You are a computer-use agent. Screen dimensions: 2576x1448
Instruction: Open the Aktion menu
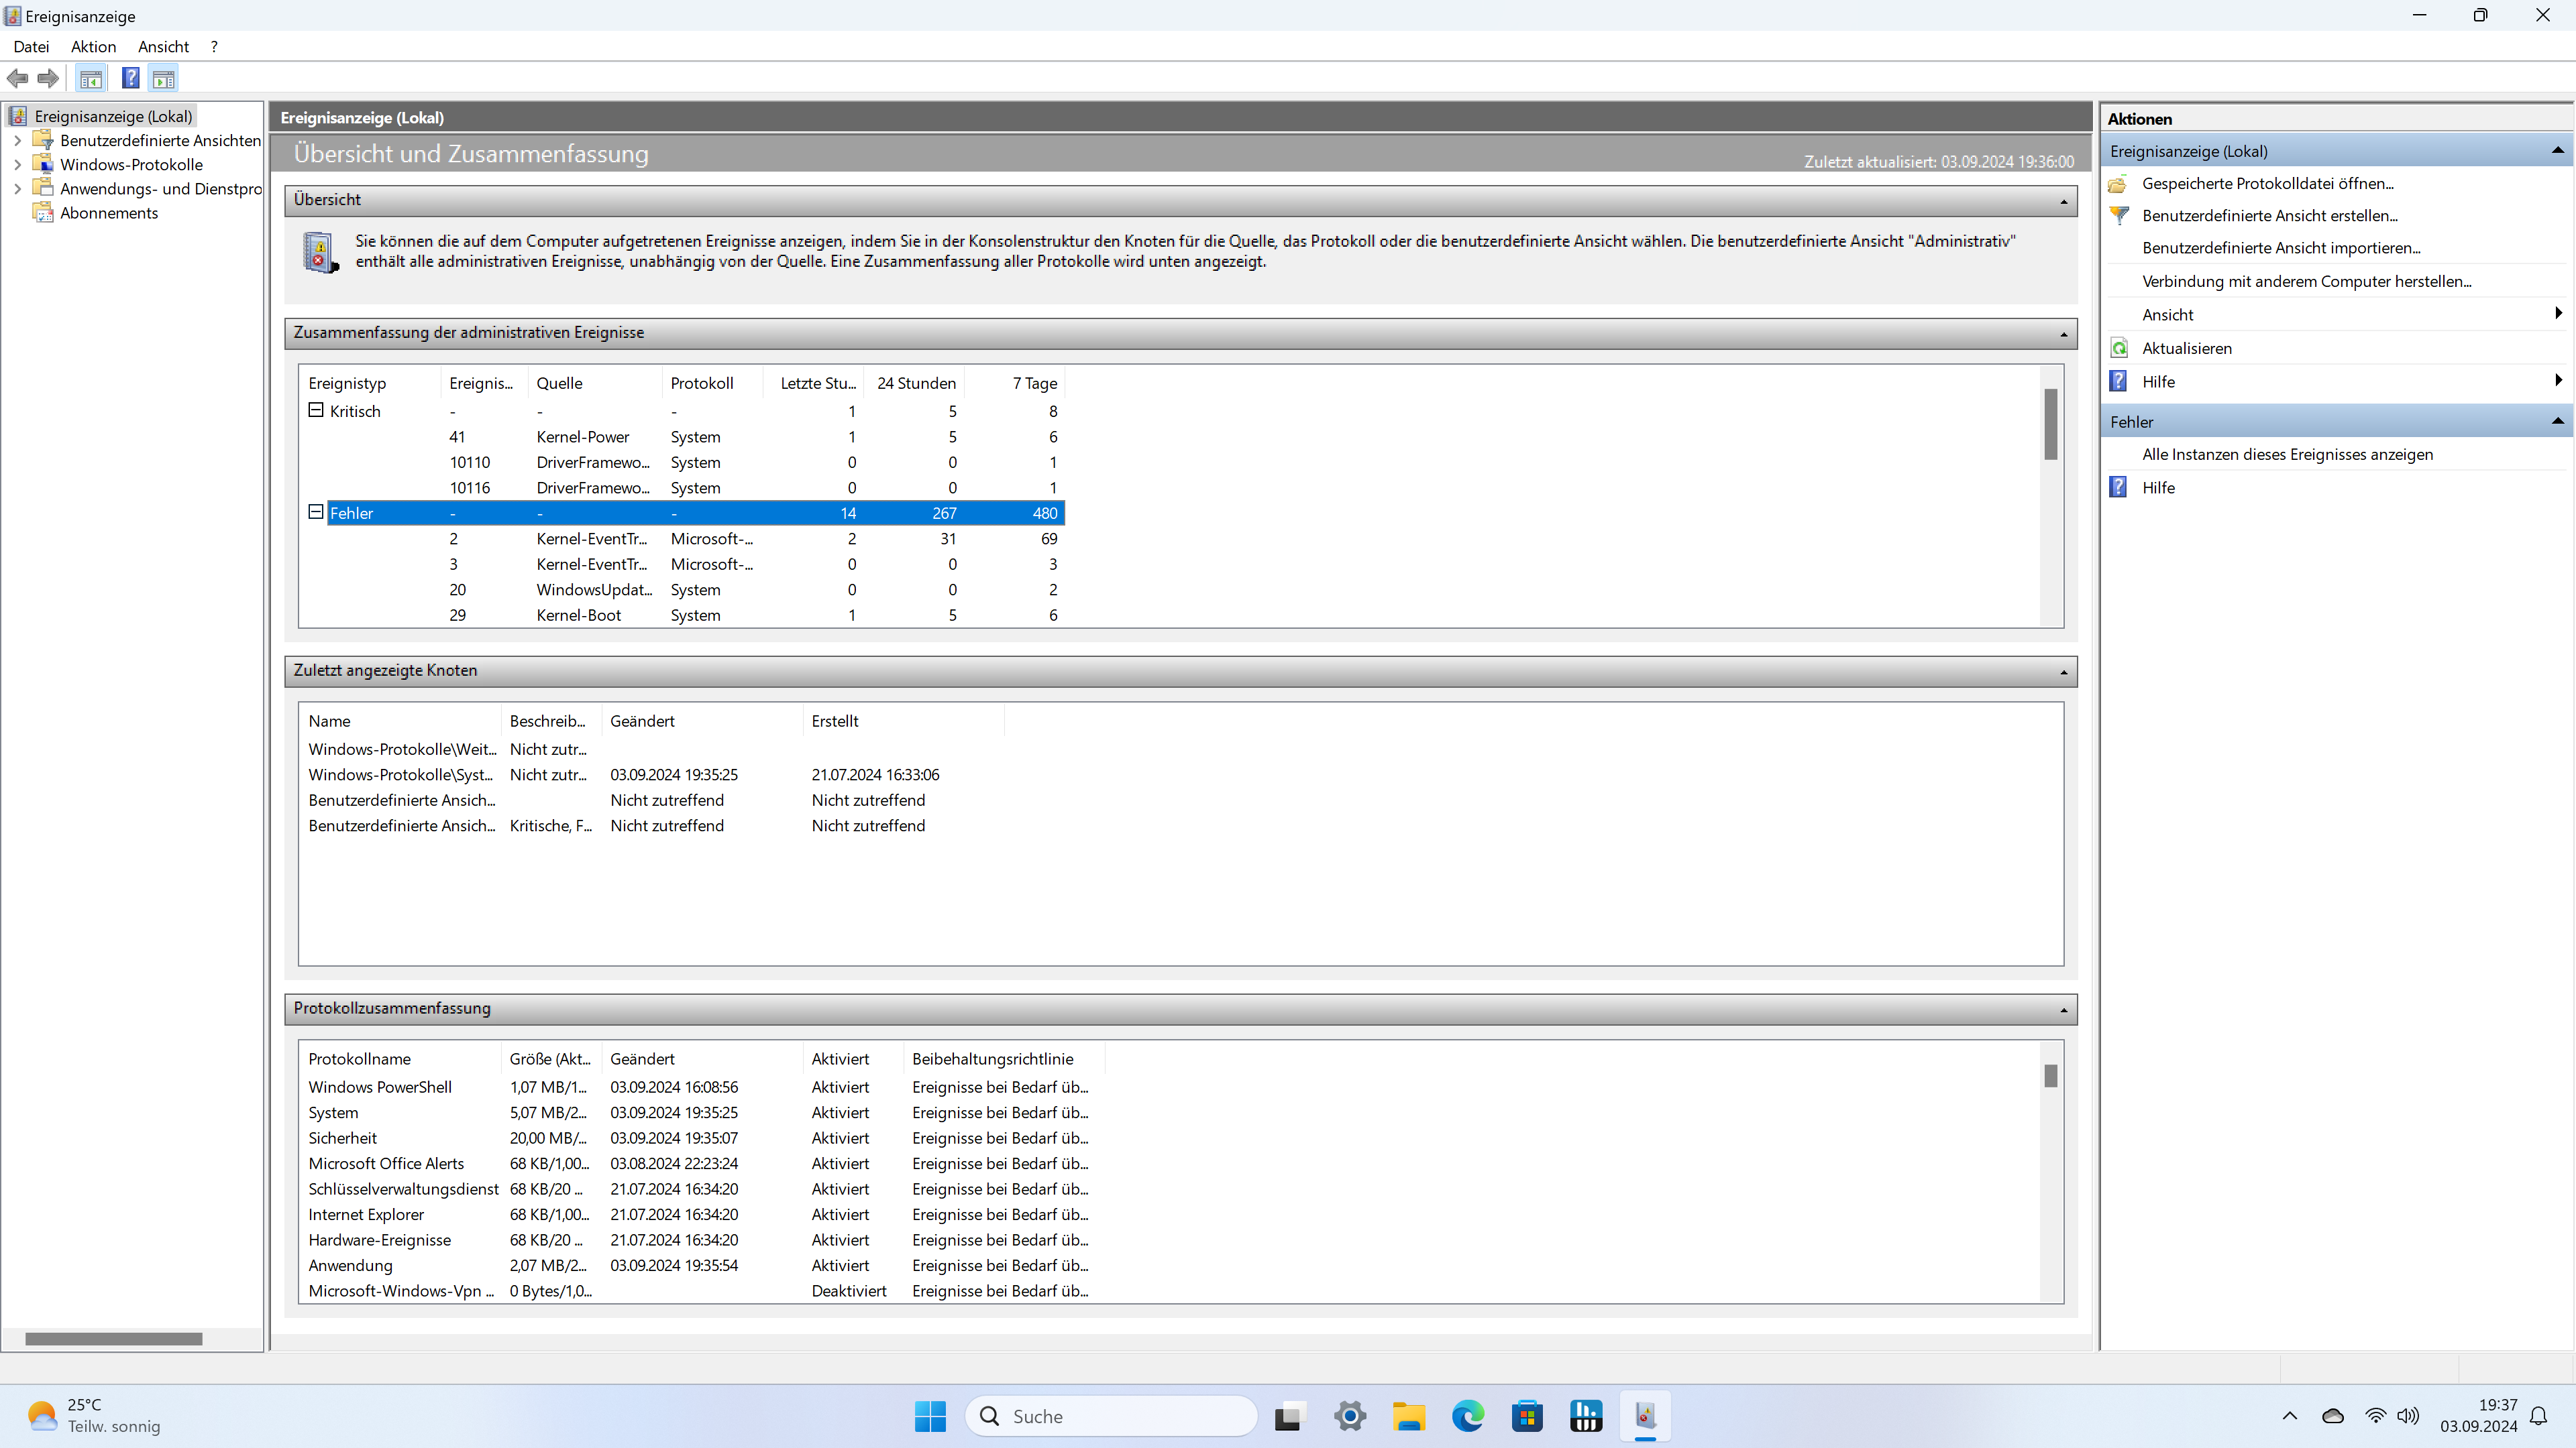point(93,47)
